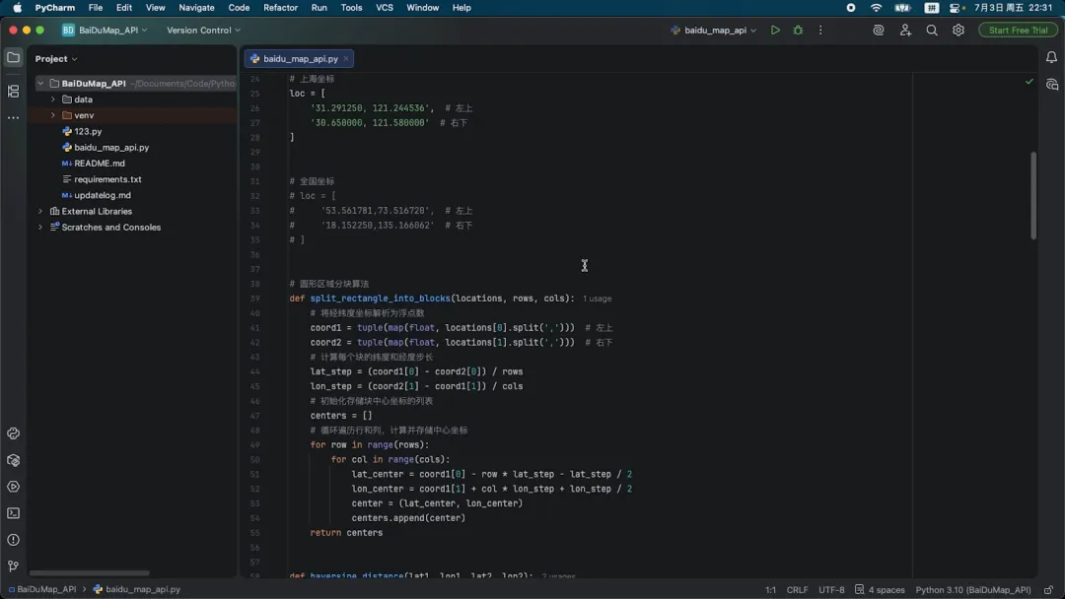Click the battery status icon
Screen dimensions: 1065x599
tap(902, 8)
